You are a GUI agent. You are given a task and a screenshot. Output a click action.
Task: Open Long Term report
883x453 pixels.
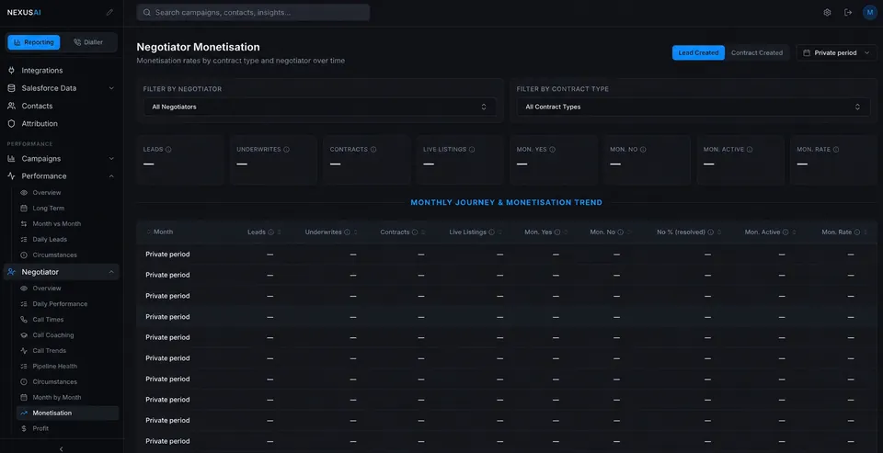click(49, 209)
